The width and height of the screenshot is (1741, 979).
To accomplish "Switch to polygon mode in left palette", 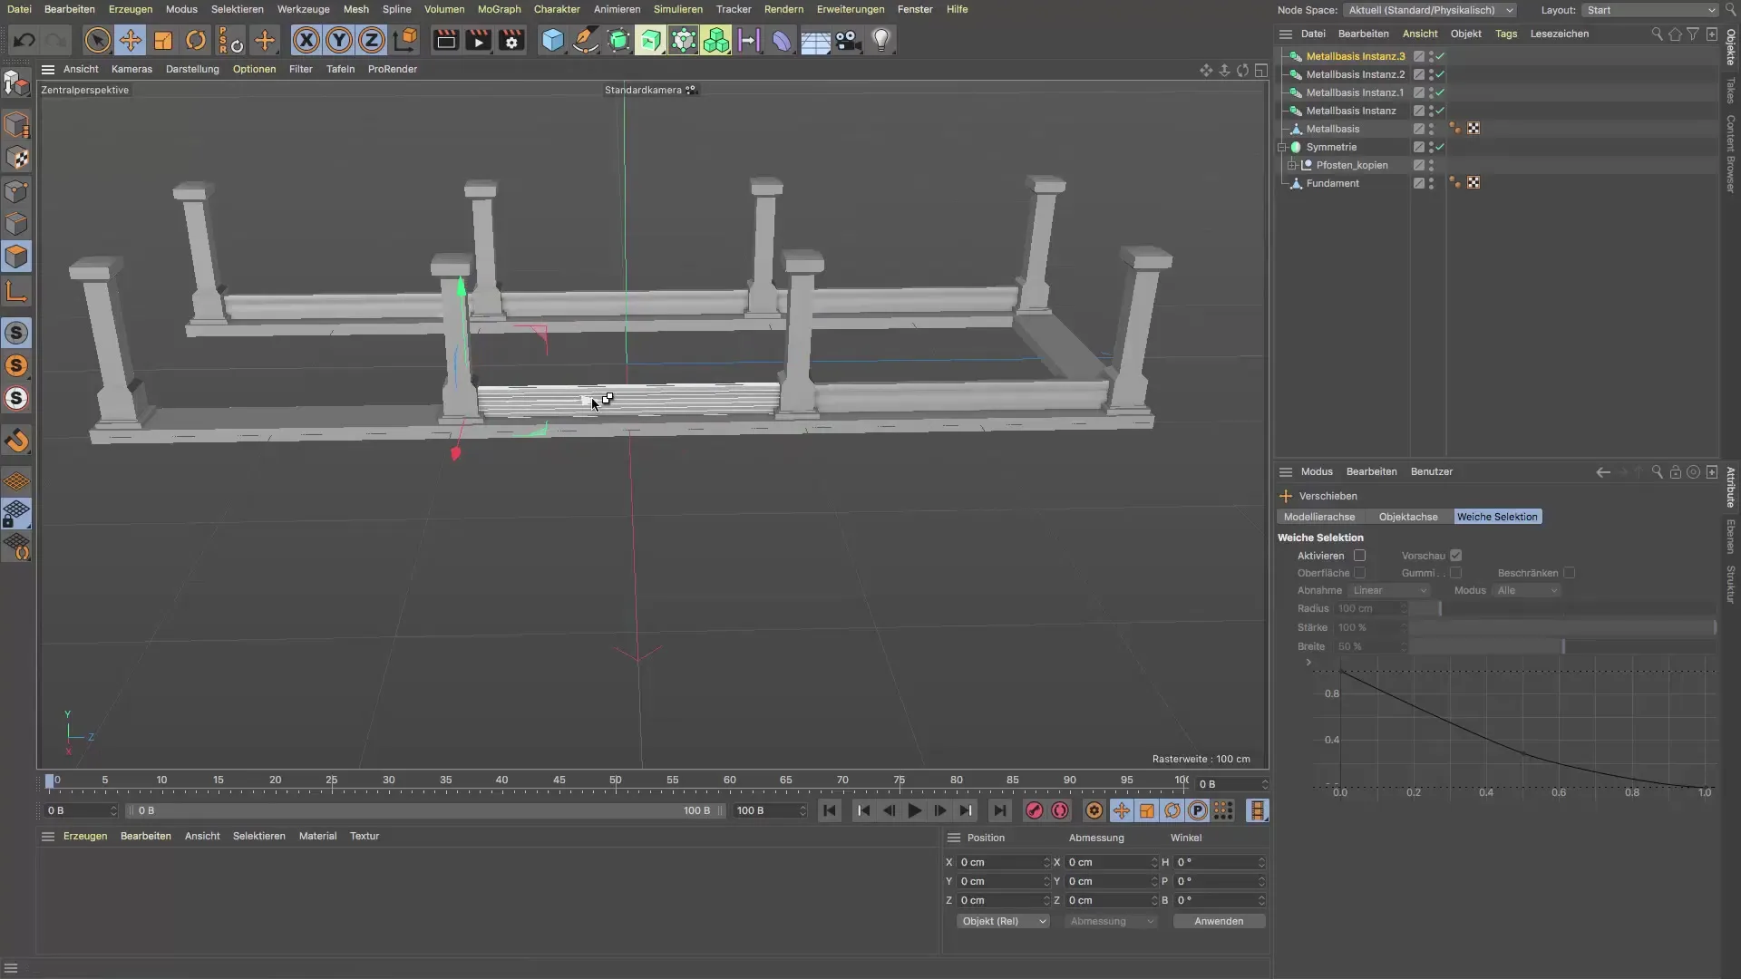I will pos(16,257).
